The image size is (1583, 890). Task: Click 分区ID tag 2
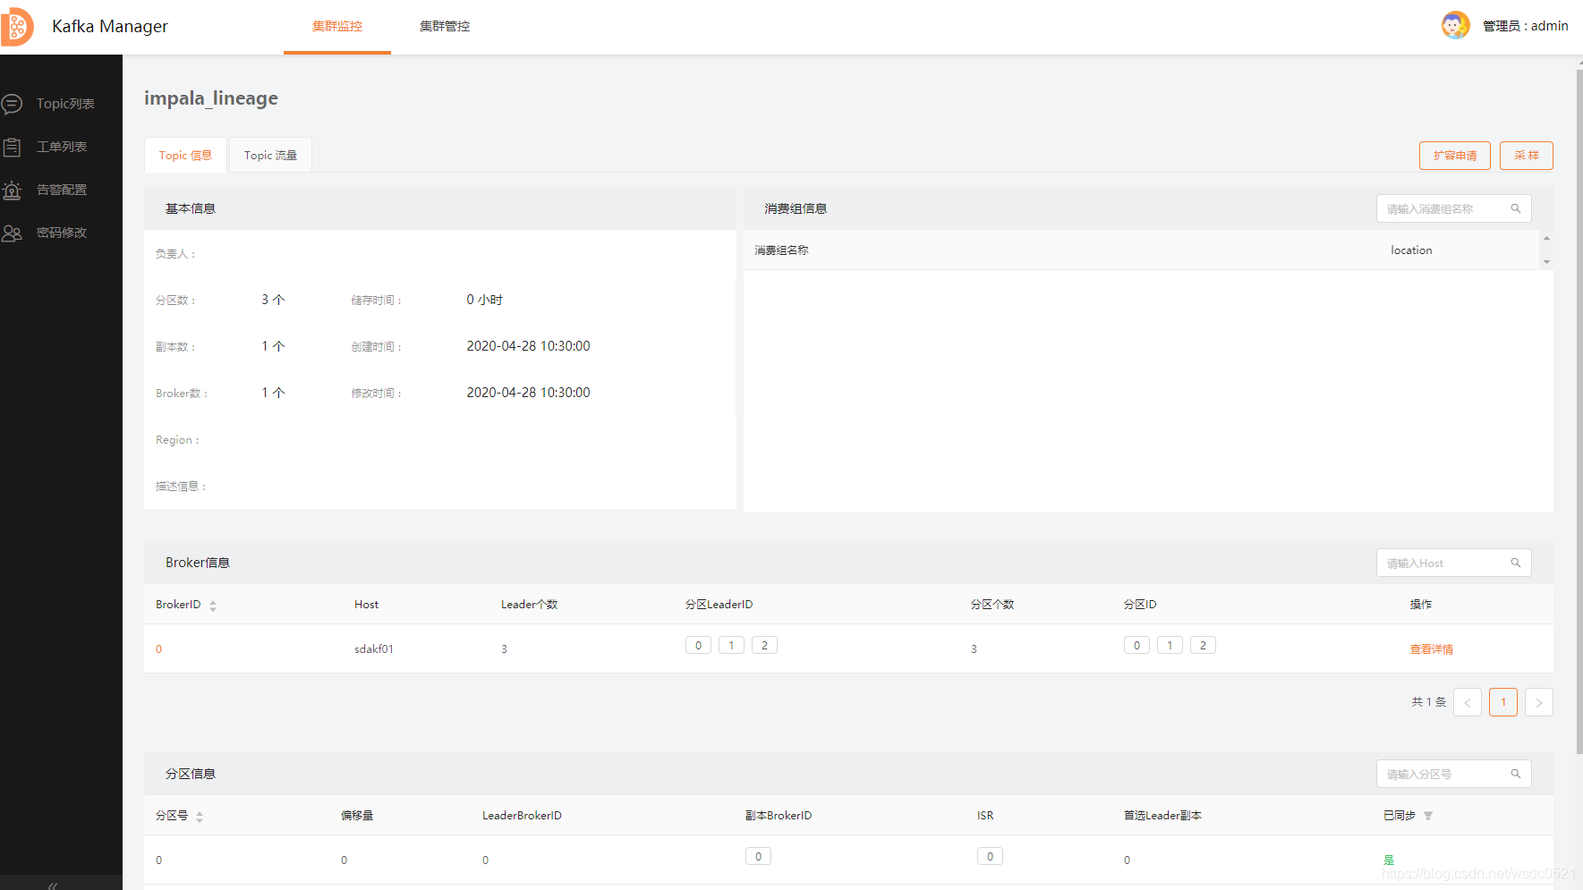[1203, 645]
